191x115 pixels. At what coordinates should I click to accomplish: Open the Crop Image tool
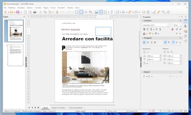coord(148,12)
